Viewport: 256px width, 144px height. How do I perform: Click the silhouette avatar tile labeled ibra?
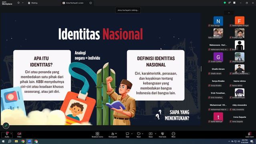tap(240, 45)
